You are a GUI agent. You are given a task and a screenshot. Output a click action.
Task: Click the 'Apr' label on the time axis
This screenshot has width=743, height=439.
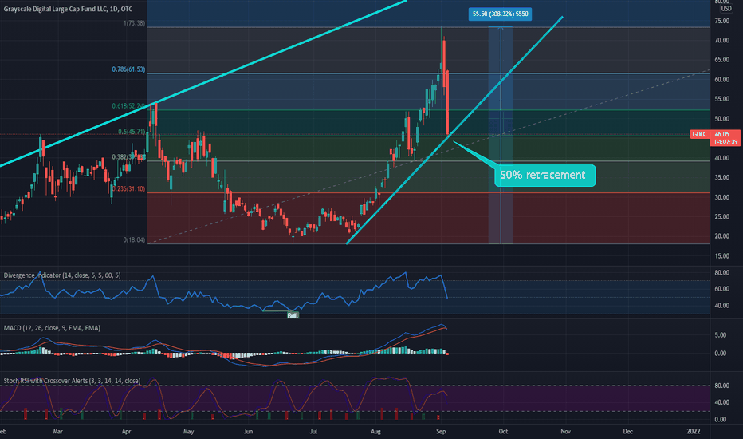pyautogui.click(x=126, y=431)
